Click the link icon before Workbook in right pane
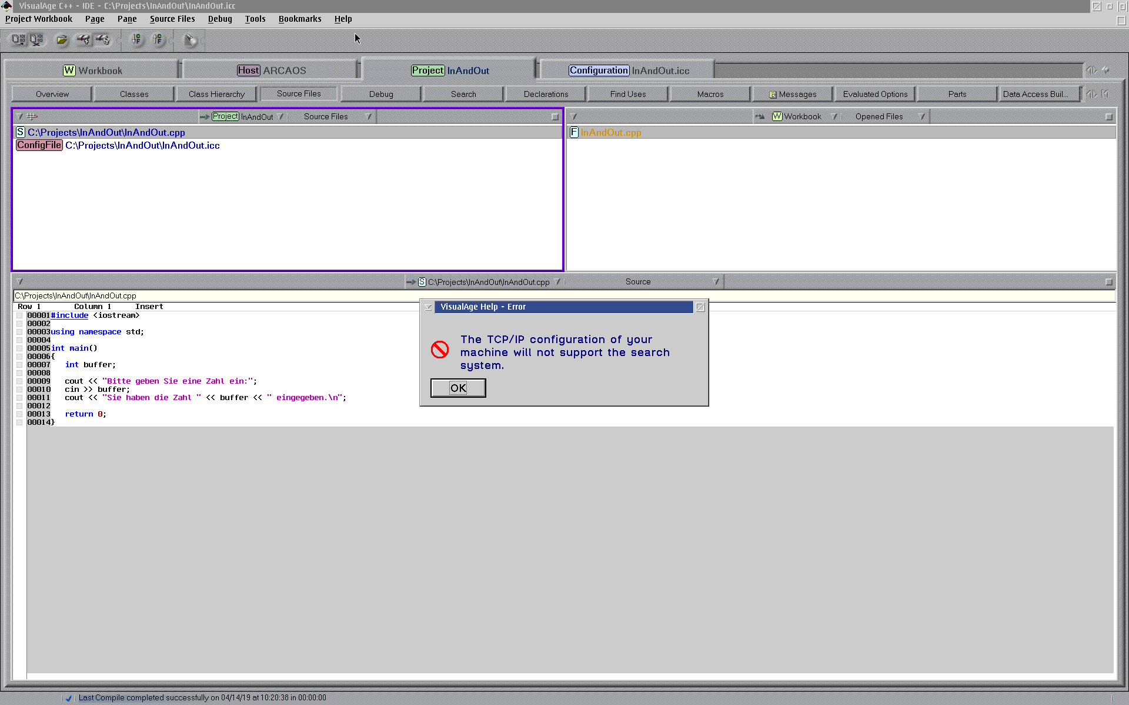The width and height of the screenshot is (1129, 705). (760, 116)
